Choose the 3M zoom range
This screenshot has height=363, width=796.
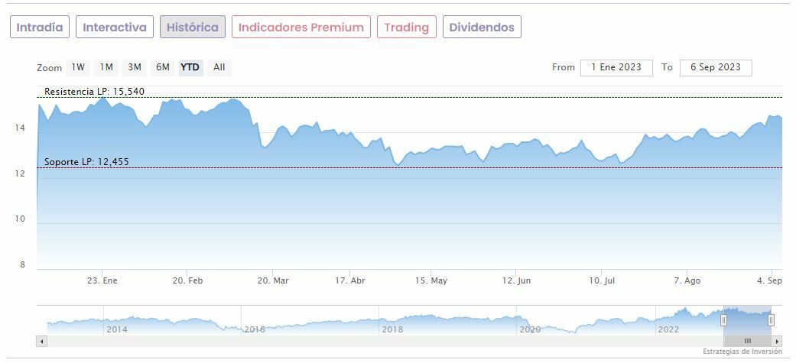tap(135, 67)
